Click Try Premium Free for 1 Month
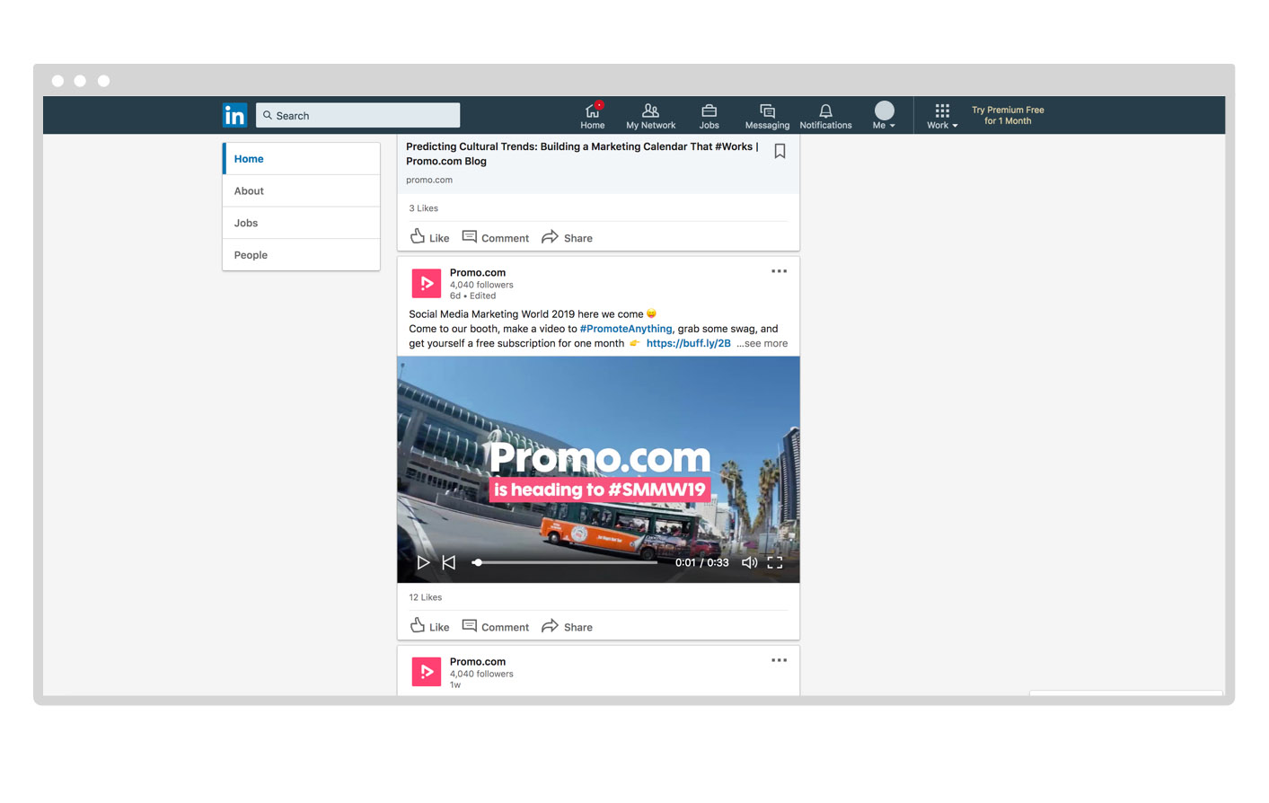Screen dimensions: 1269x803 click(1008, 115)
